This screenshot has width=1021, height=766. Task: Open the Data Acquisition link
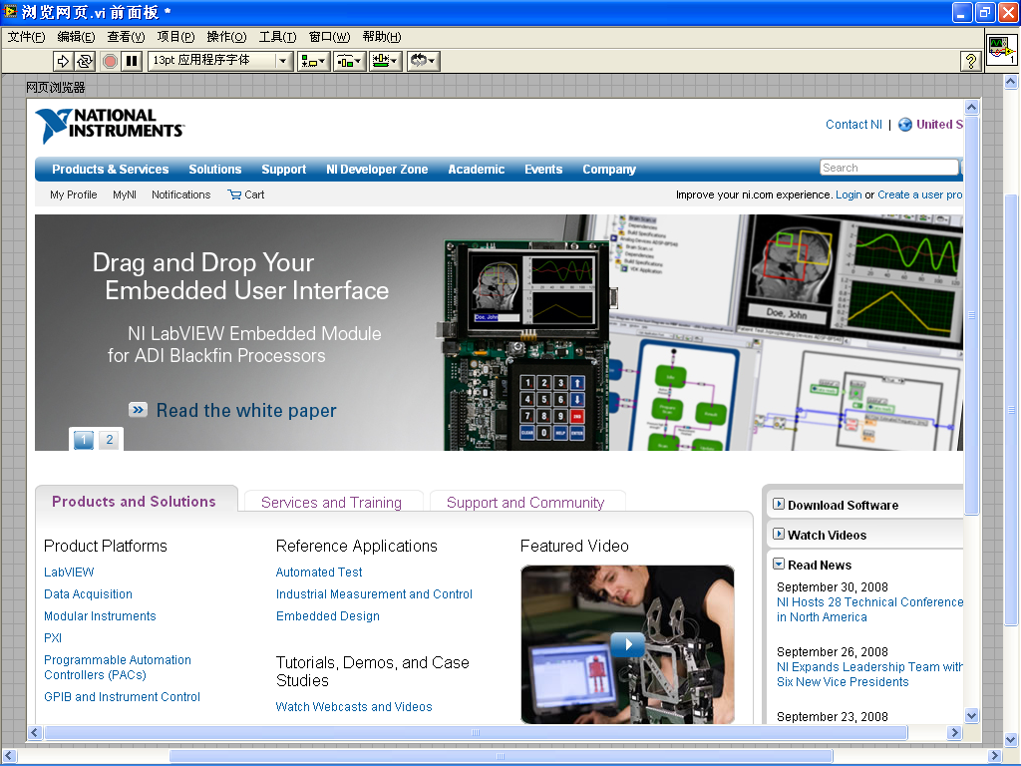[x=88, y=594]
